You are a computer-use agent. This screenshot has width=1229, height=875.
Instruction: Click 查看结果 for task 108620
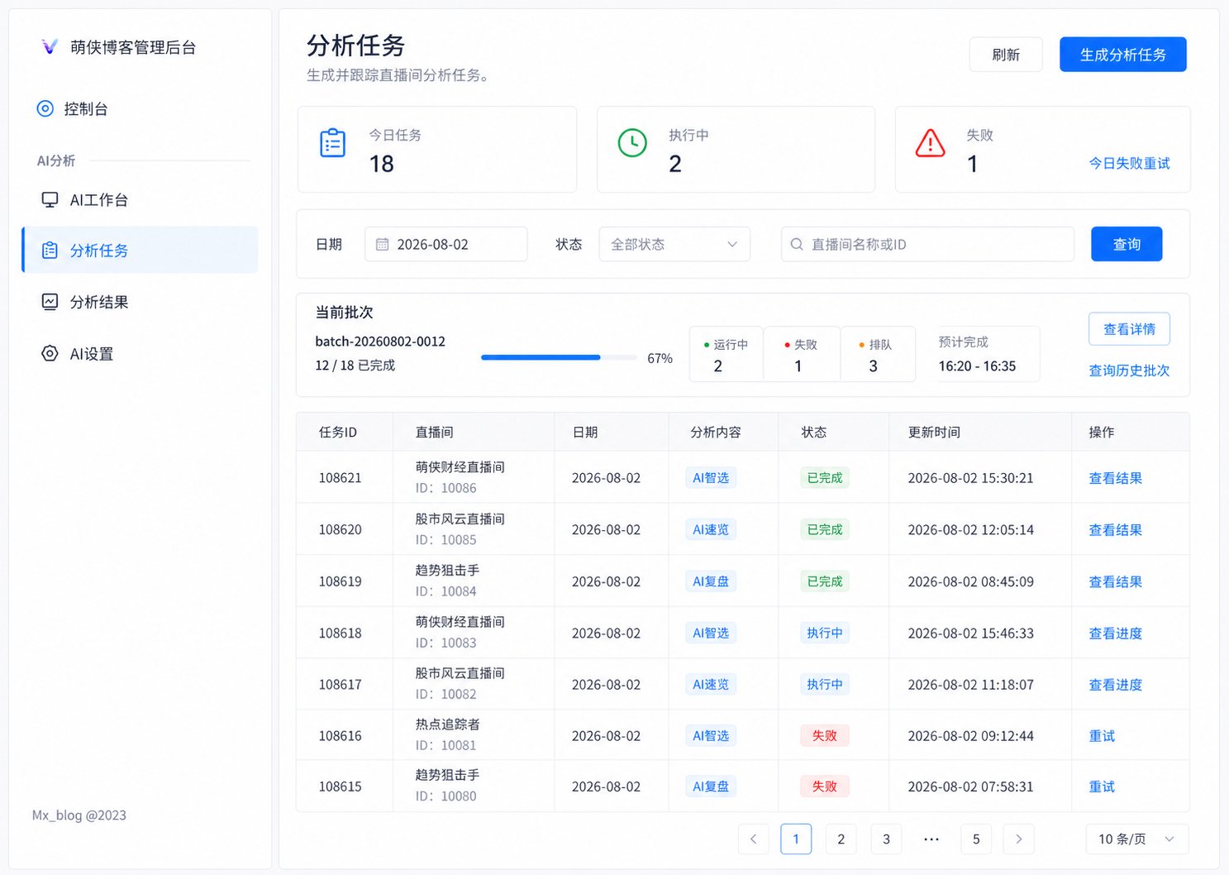1115,529
